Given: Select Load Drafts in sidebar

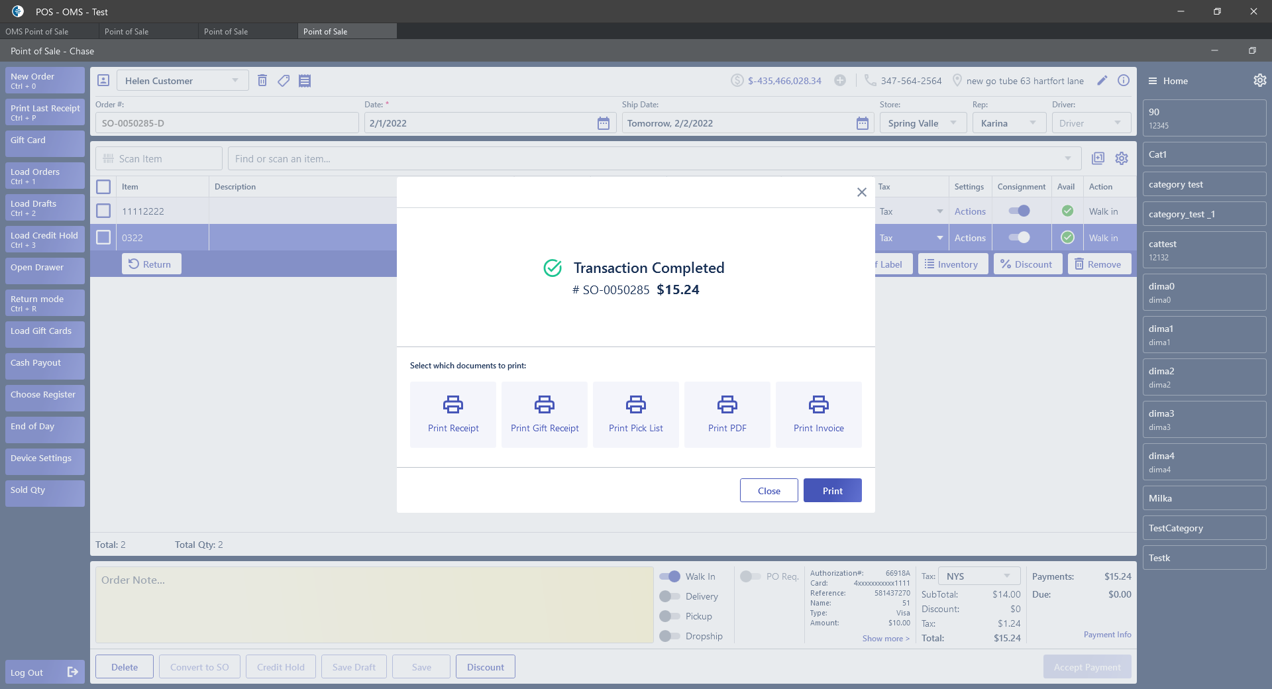Looking at the screenshot, I should coord(45,207).
